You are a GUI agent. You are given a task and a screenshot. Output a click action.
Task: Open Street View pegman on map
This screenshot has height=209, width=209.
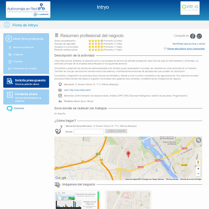[x=198, y=162]
